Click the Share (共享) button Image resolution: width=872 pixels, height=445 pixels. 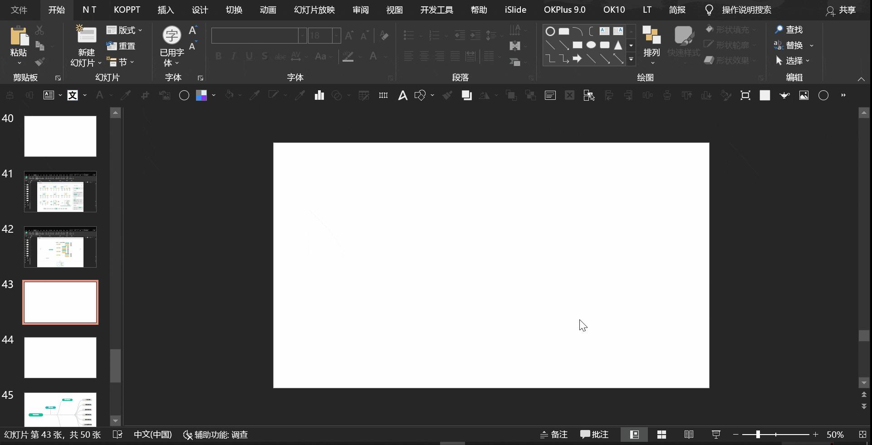point(841,10)
